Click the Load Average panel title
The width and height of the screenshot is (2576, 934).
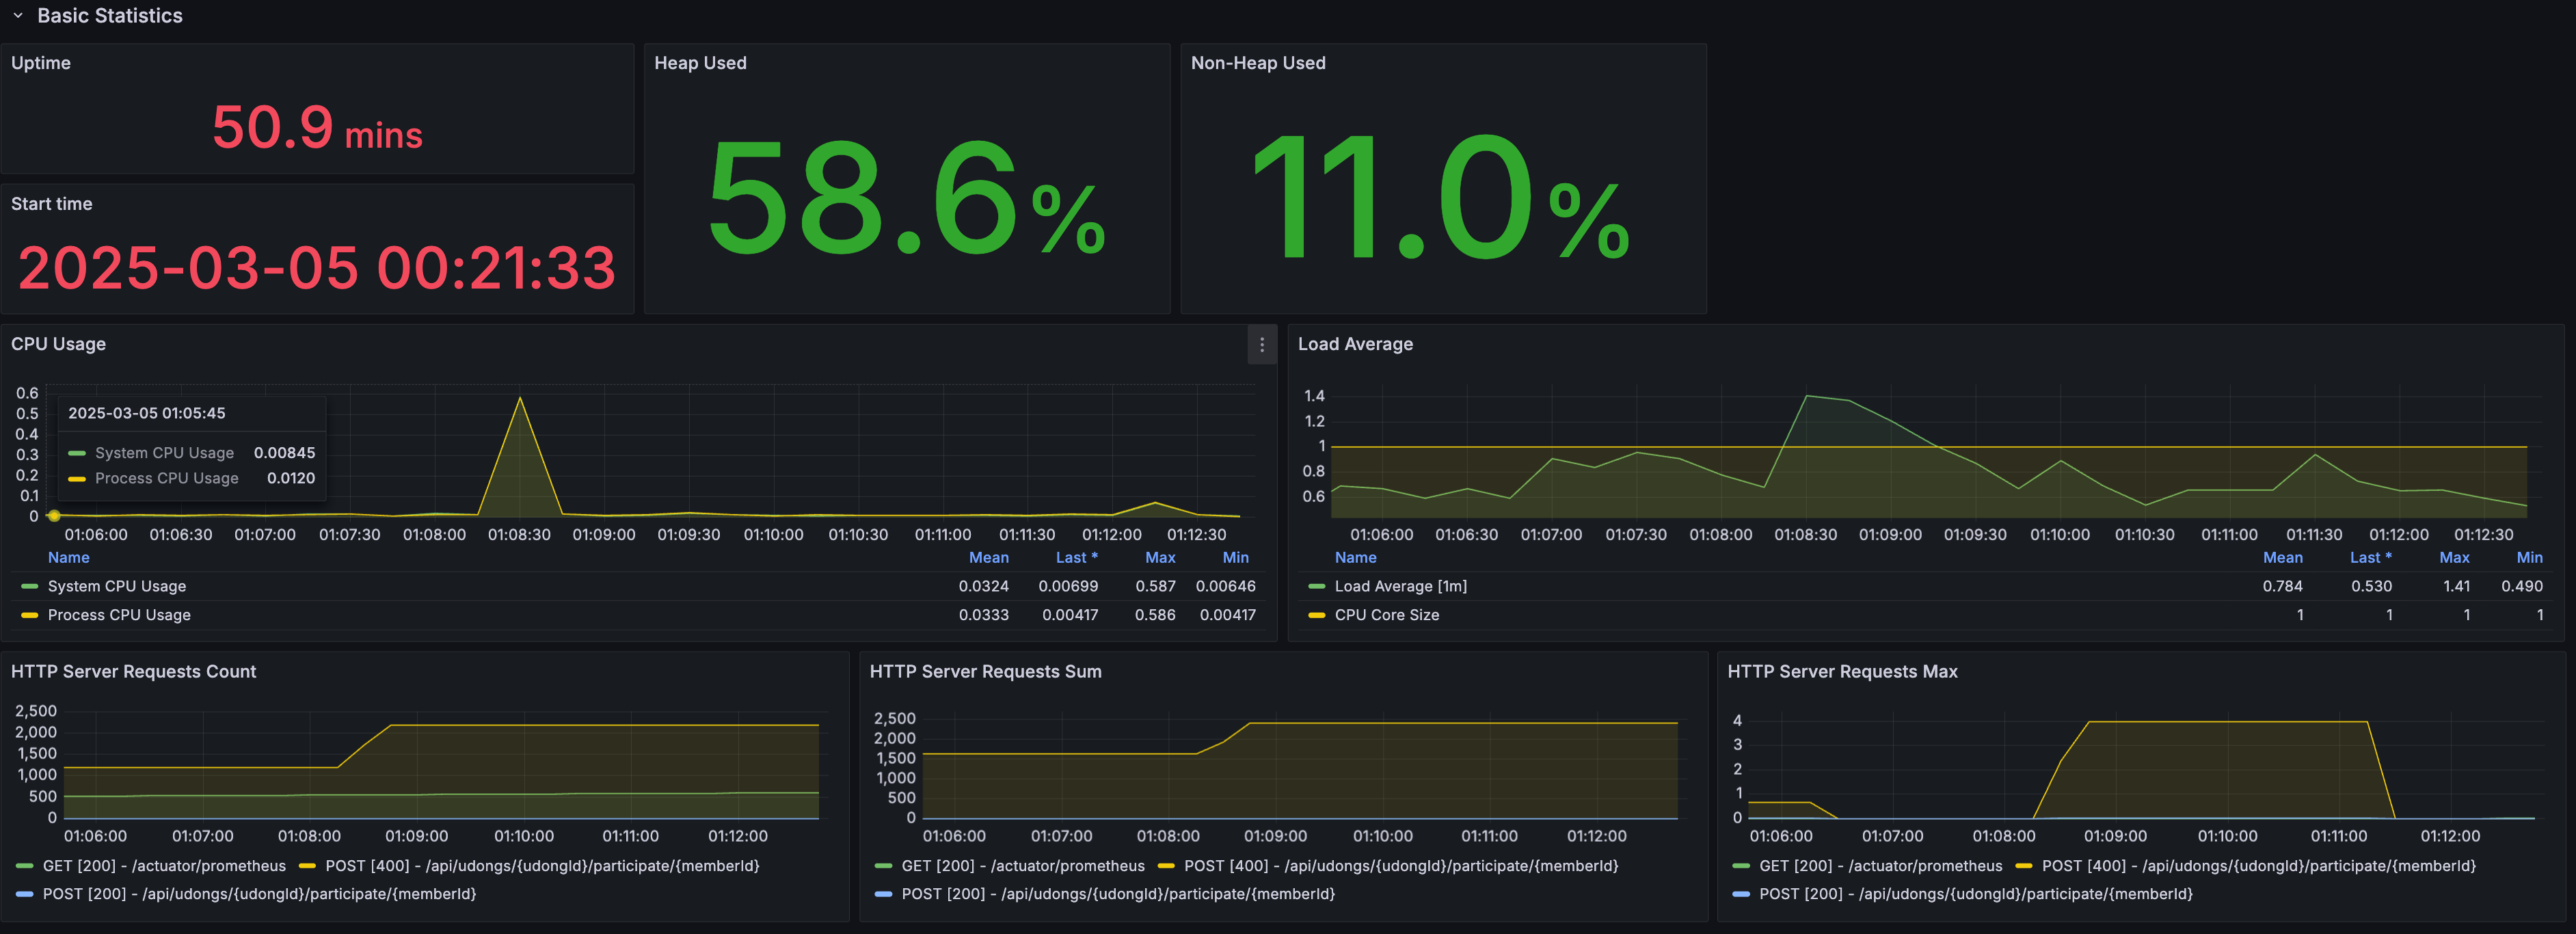coord(1355,344)
